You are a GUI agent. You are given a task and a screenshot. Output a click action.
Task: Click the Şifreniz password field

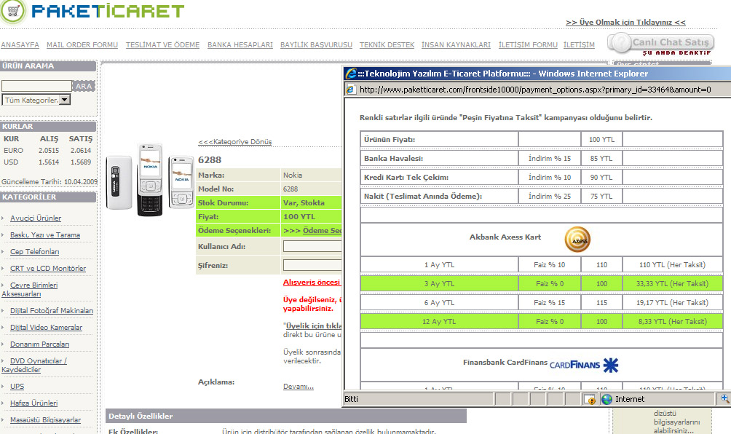[x=312, y=265]
